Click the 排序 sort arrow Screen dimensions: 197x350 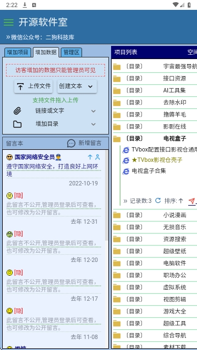pos(181,201)
